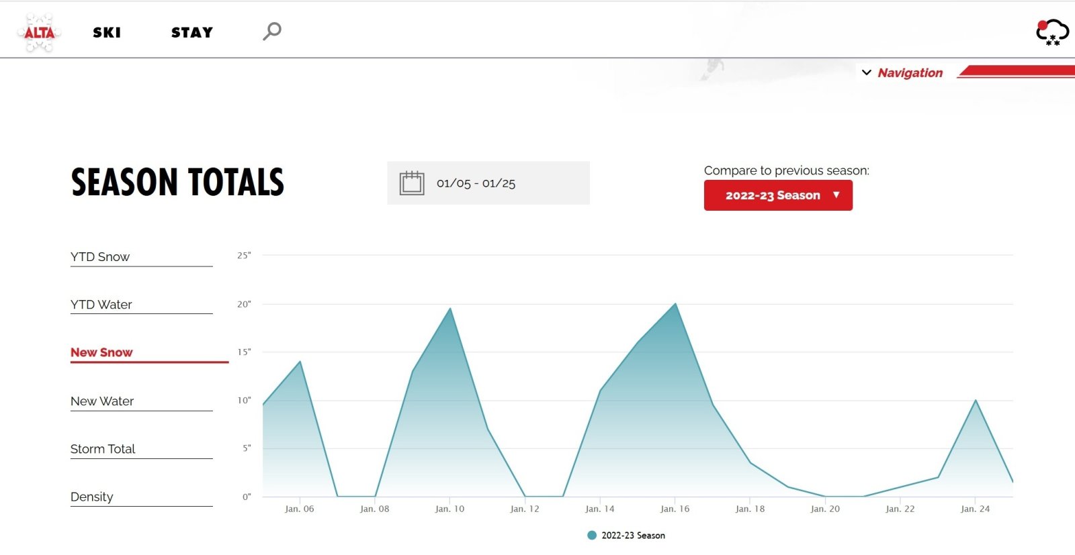Select the YTD Snow tab
The height and width of the screenshot is (555, 1075).
(x=100, y=257)
